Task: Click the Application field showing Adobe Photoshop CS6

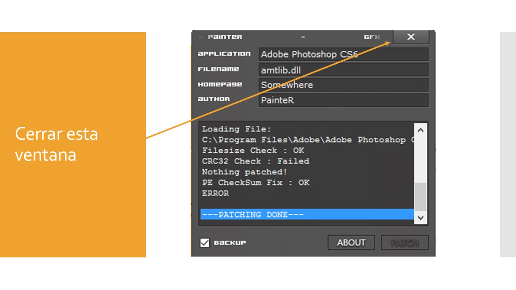Action: click(343, 54)
